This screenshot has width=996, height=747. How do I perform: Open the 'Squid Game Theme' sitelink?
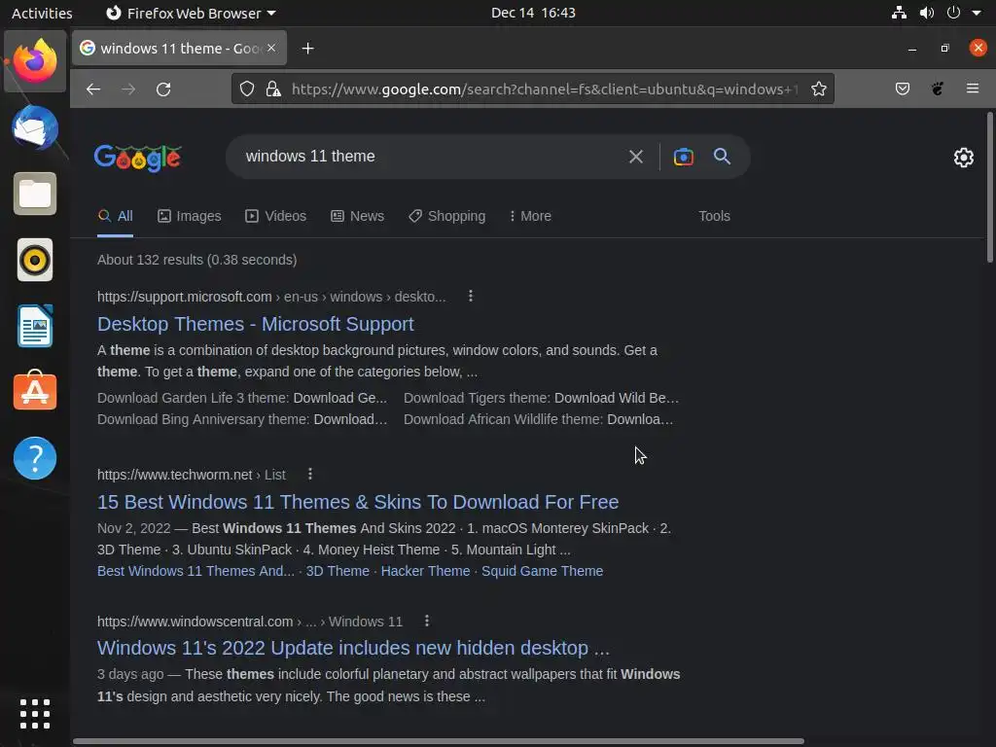(x=542, y=571)
